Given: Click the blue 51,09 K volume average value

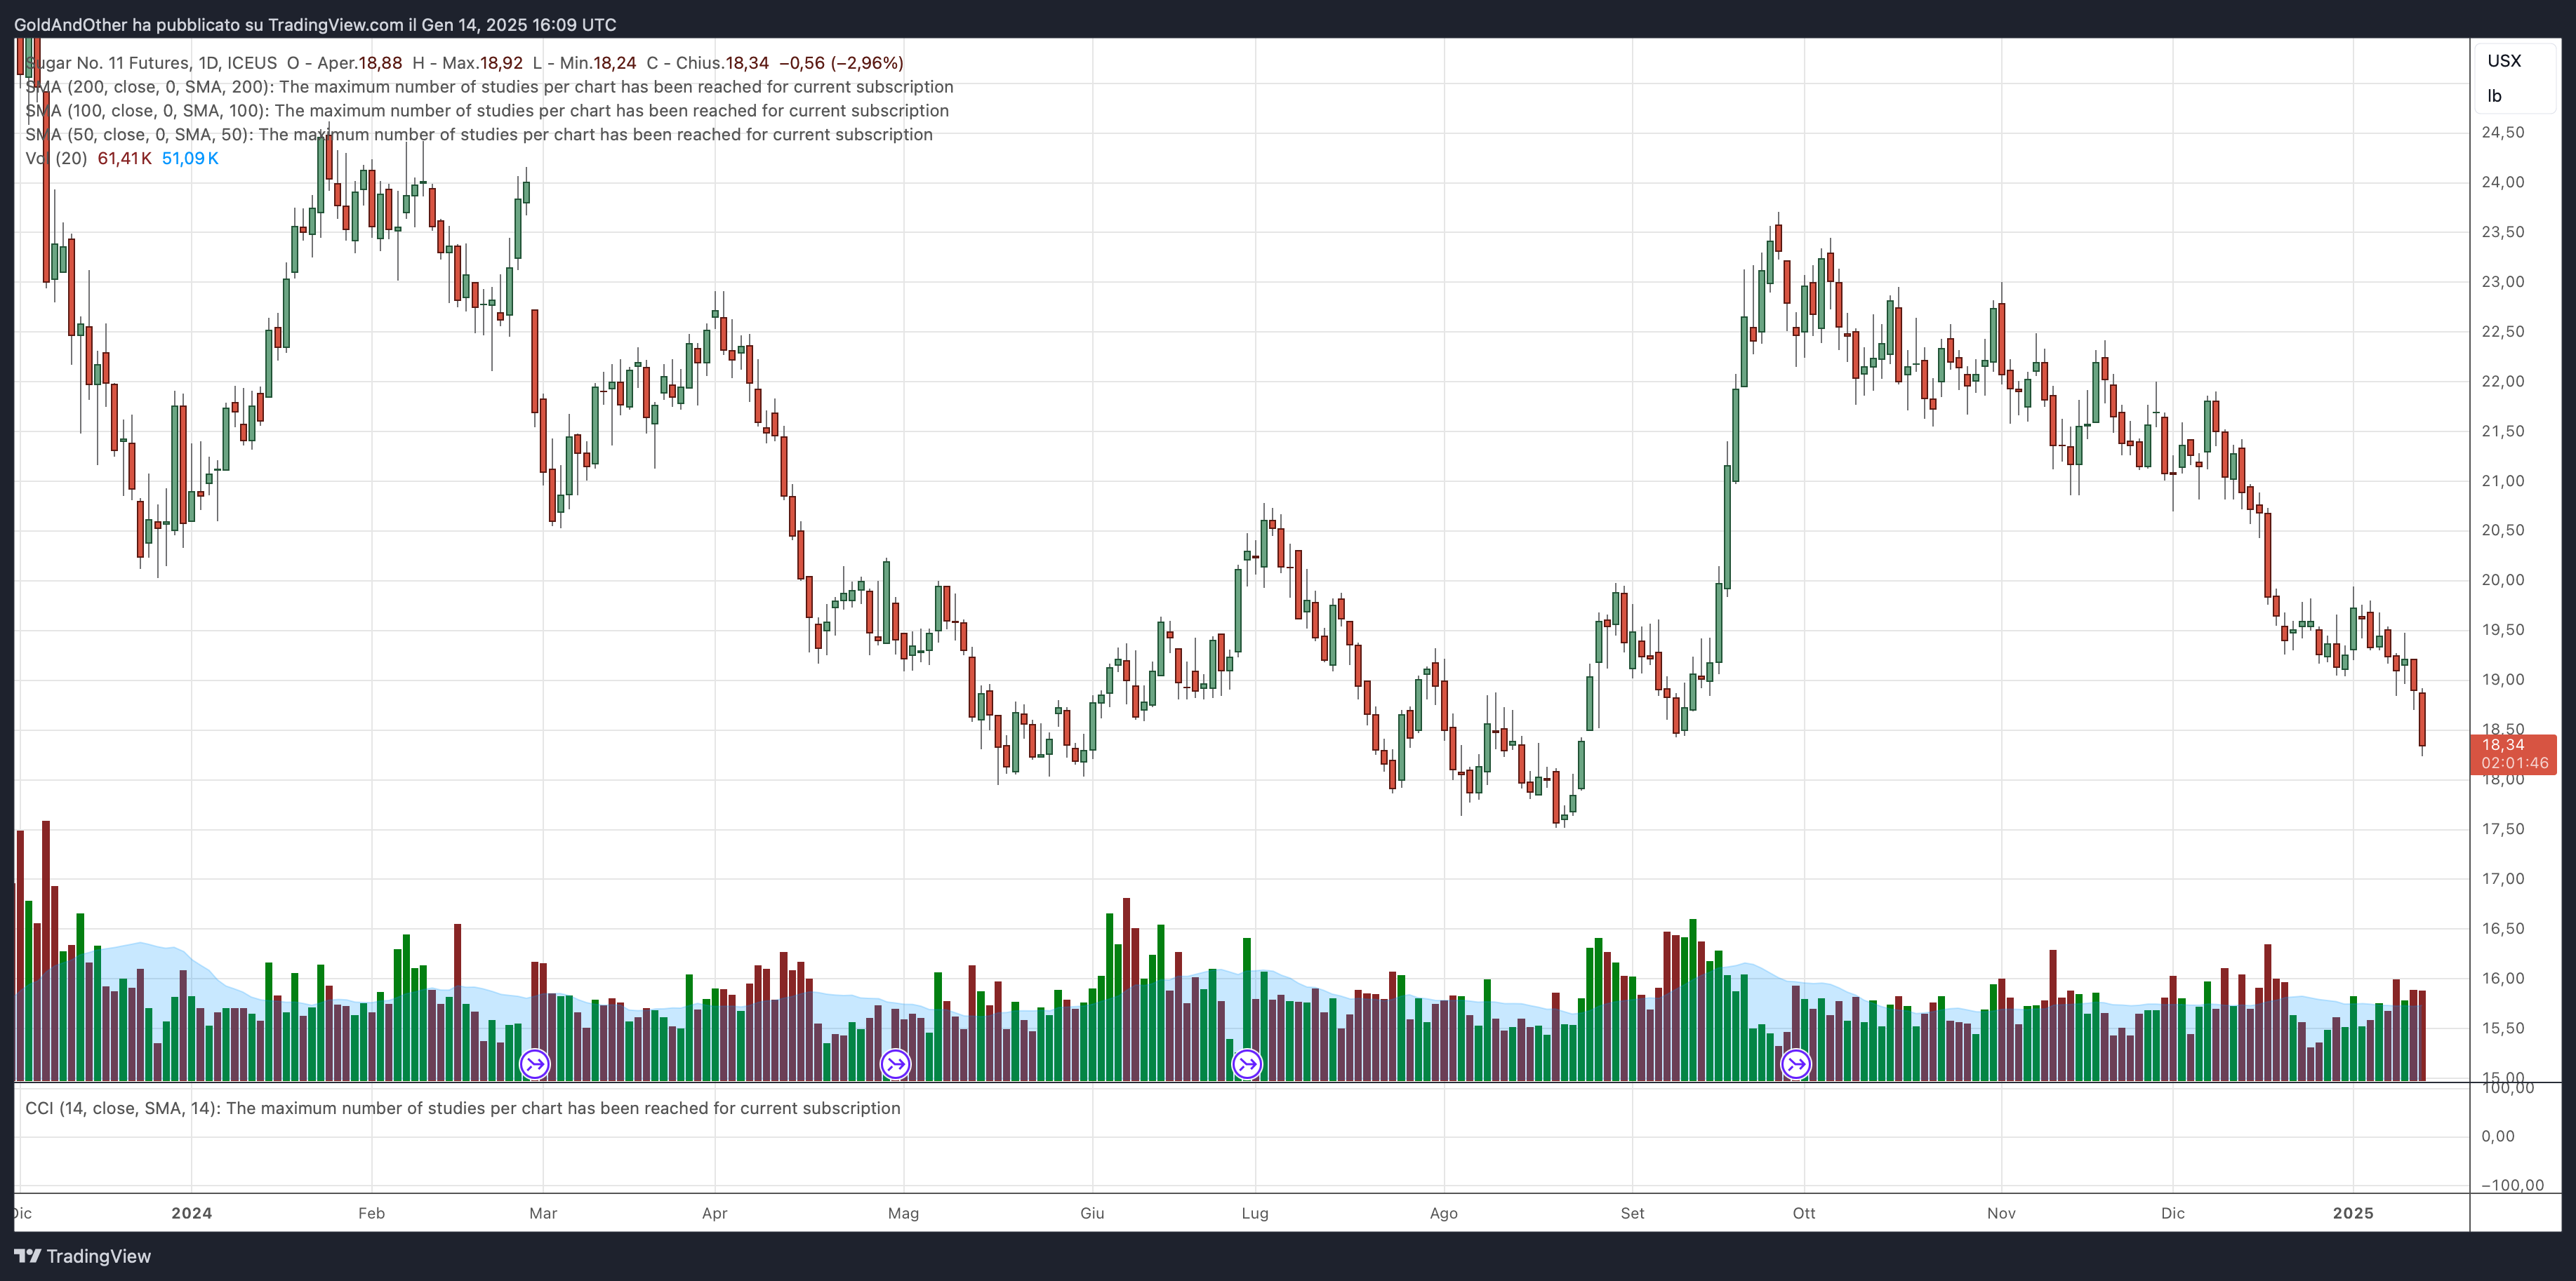Looking at the screenshot, I should 190,159.
